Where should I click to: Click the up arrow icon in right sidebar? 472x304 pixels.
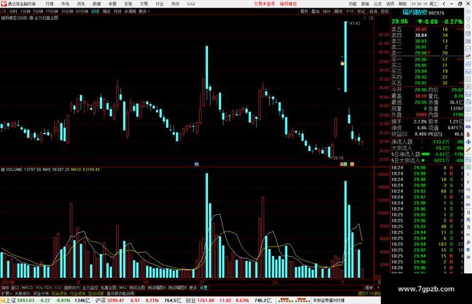click(x=468, y=19)
